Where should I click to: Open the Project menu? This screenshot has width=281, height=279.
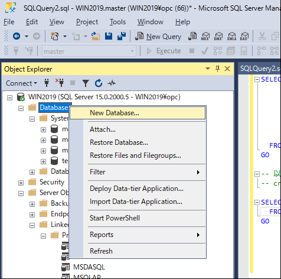point(87,22)
